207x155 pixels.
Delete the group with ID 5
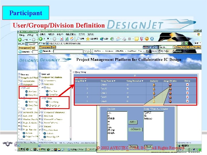[x=187, y=101]
